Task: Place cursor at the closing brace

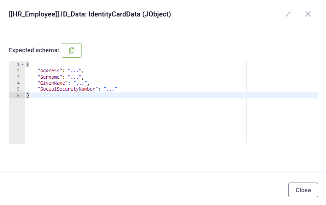Action: click(x=28, y=95)
